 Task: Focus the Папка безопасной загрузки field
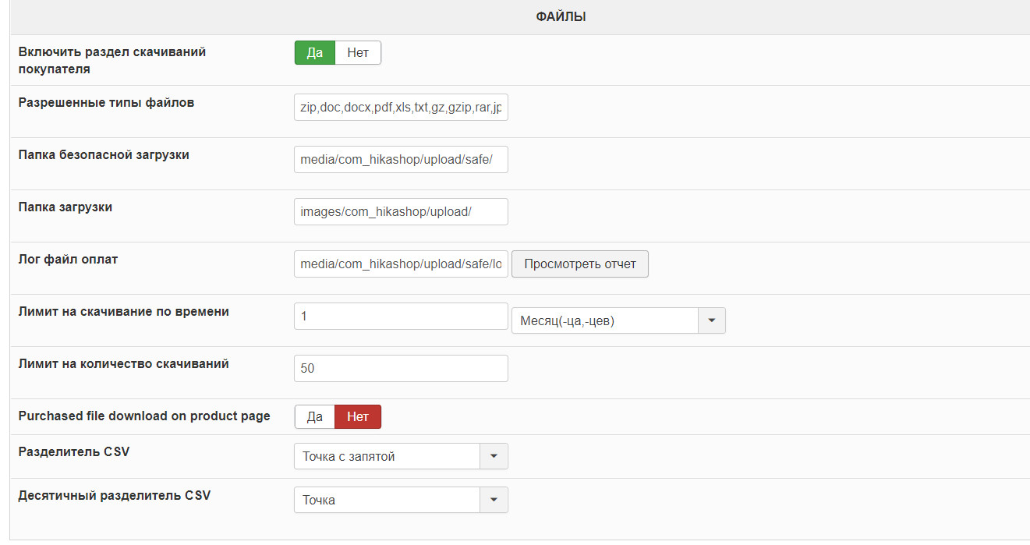pyautogui.click(x=401, y=160)
